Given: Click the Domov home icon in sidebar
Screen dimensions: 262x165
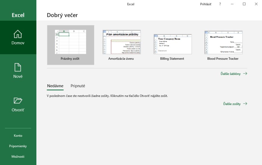Looking at the screenshot, I should [x=18, y=34].
